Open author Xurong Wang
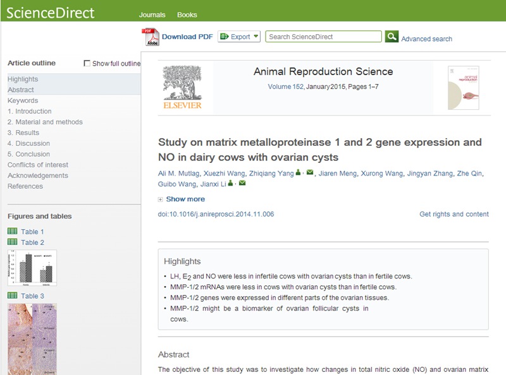Viewport: 506px width, 375px height. [x=382, y=174]
